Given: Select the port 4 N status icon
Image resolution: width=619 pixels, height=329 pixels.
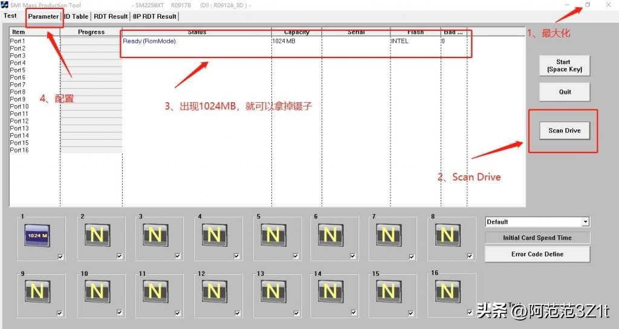Looking at the screenshot, I should (214, 235).
